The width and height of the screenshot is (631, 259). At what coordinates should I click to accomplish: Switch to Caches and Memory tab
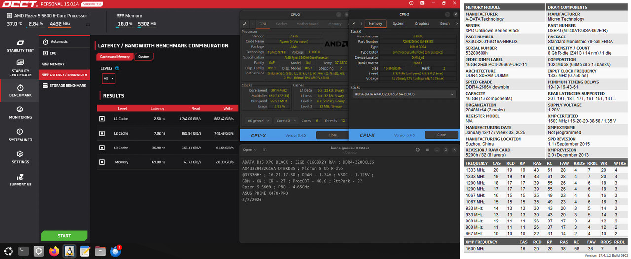[x=114, y=57]
